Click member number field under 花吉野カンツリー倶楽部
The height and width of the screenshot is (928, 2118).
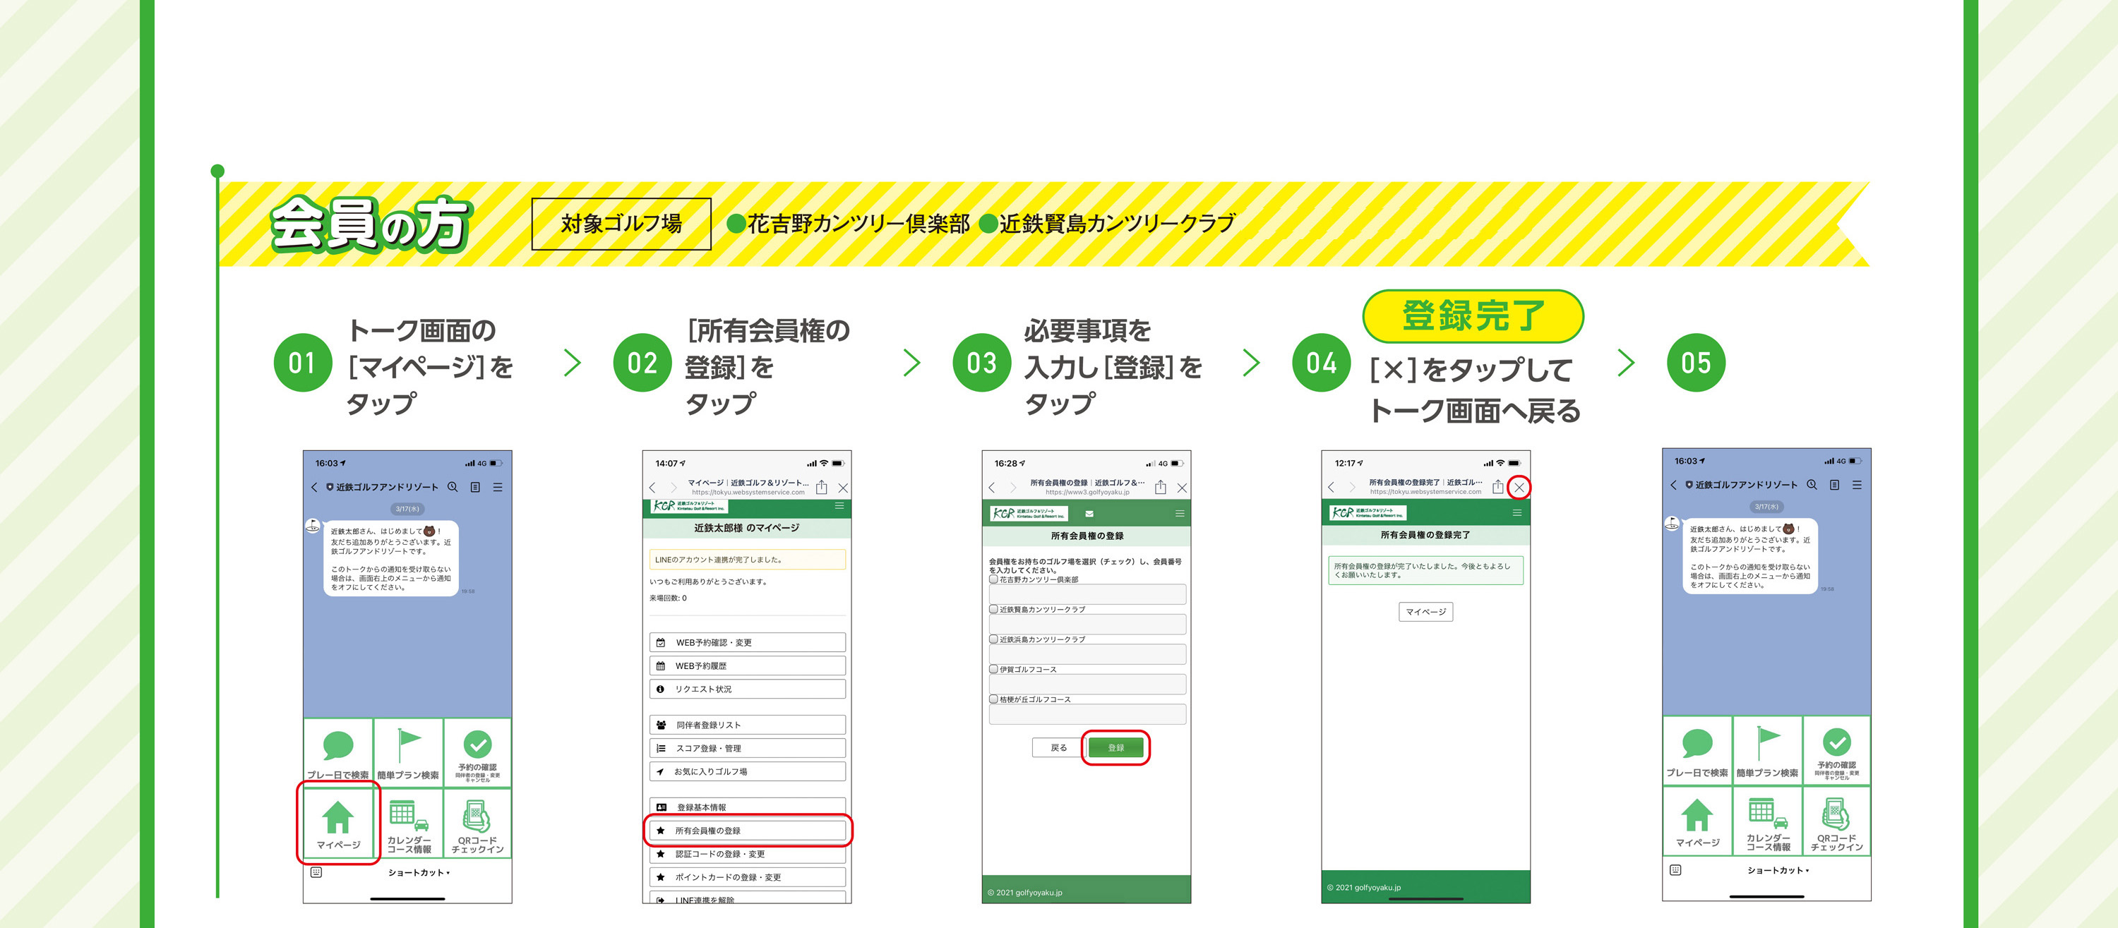1087,594
